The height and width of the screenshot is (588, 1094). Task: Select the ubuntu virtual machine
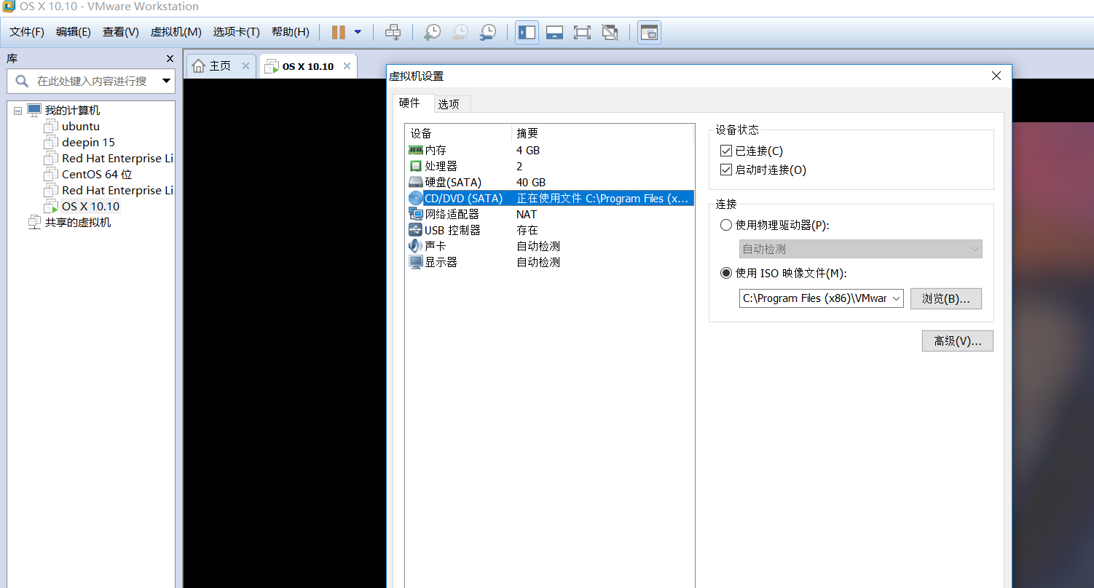point(81,127)
